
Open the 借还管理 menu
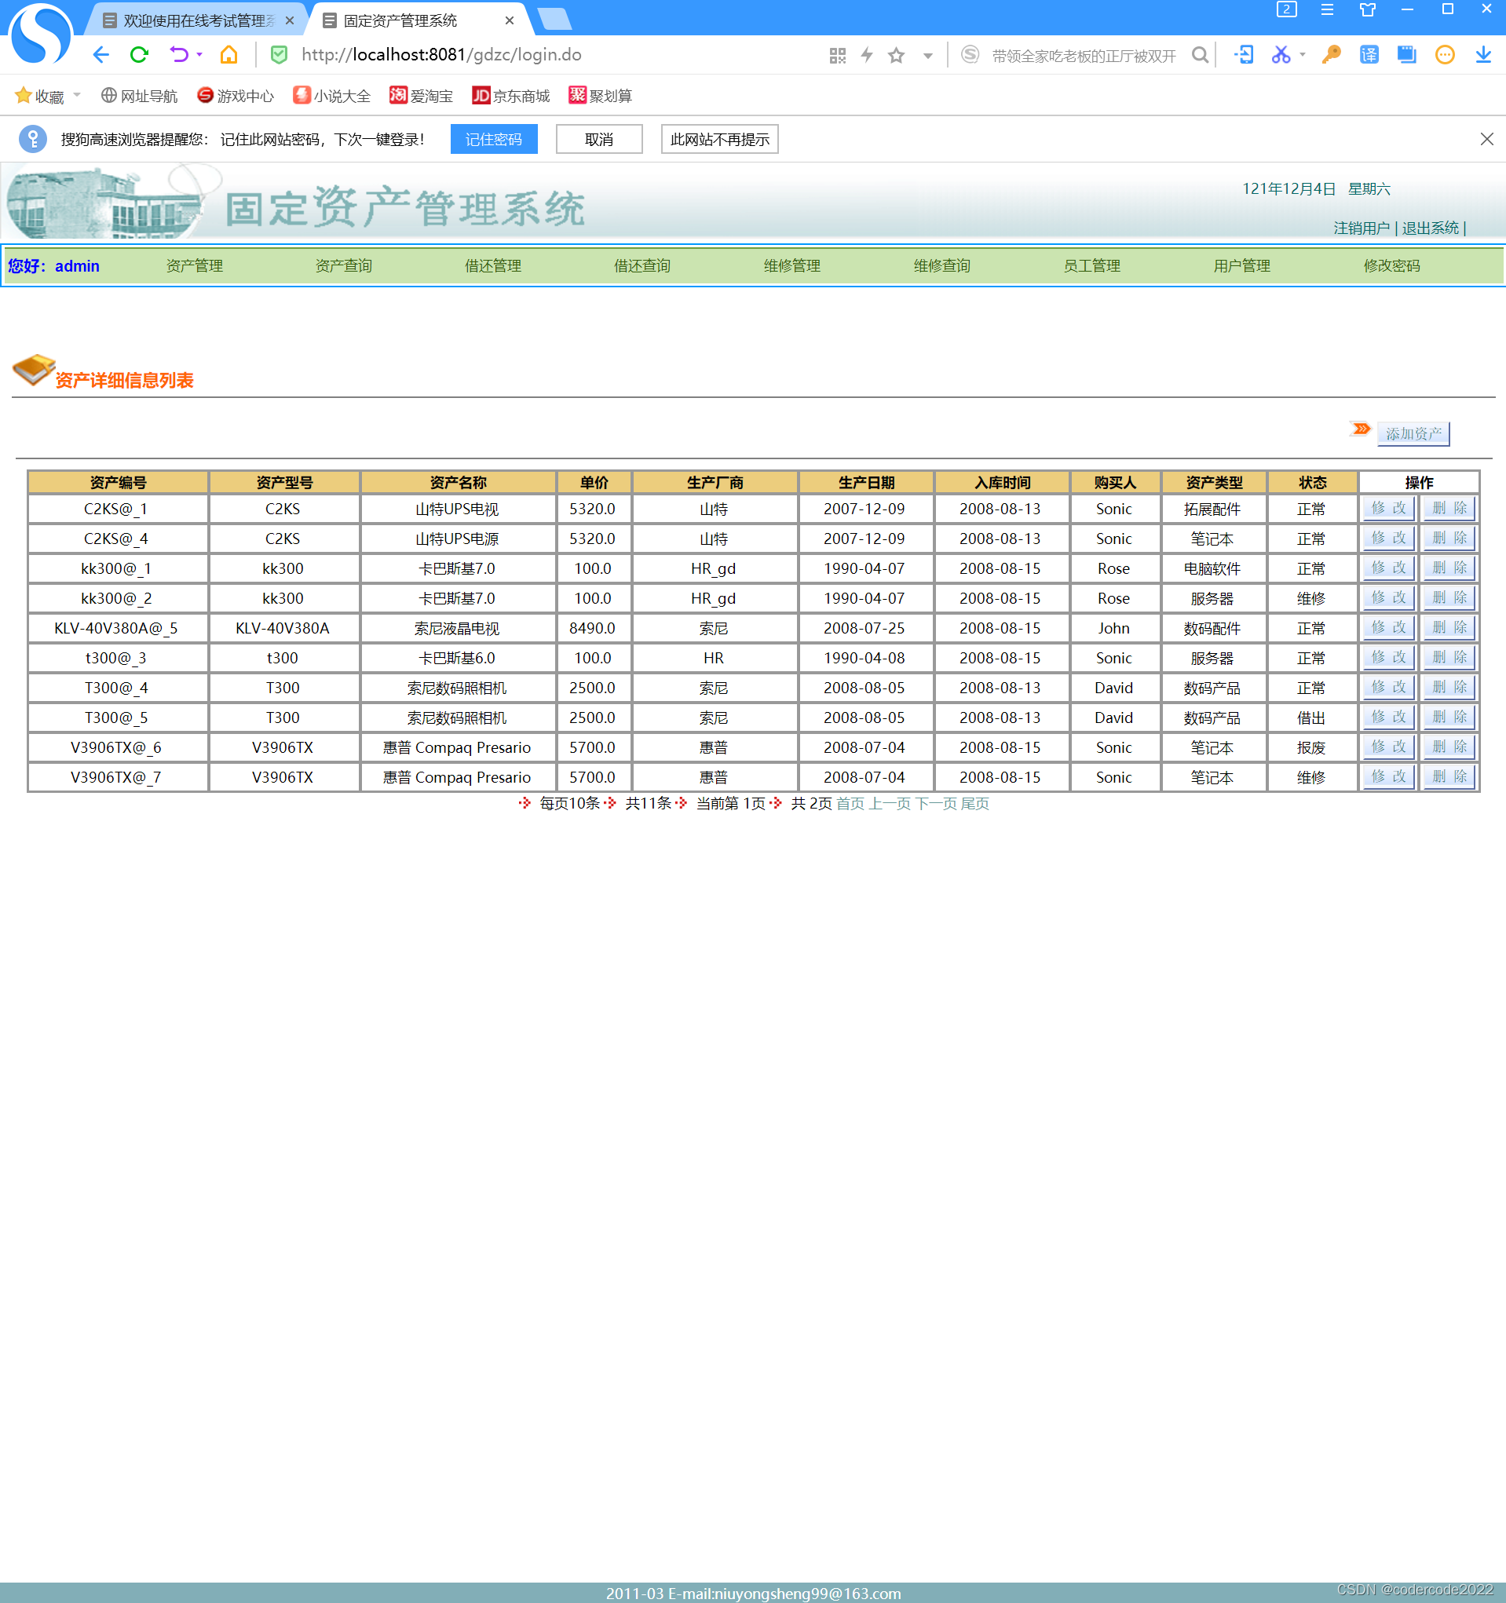493,266
